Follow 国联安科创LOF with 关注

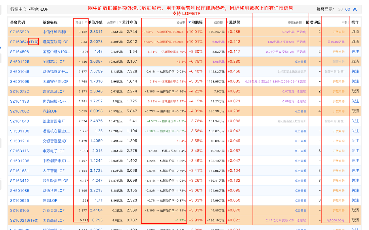click(x=355, y=81)
